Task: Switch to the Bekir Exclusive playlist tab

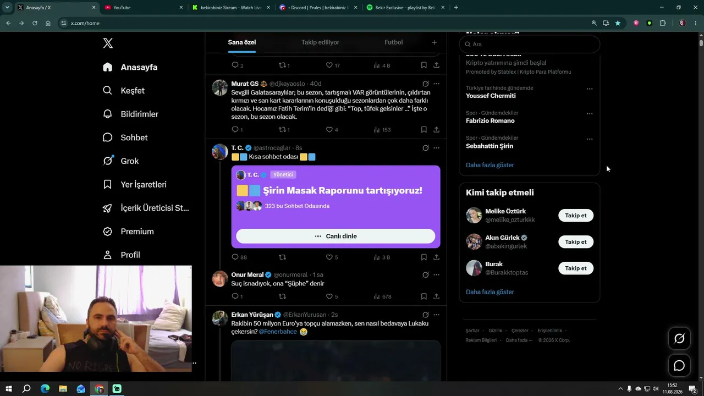Action: [x=406, y=8]
